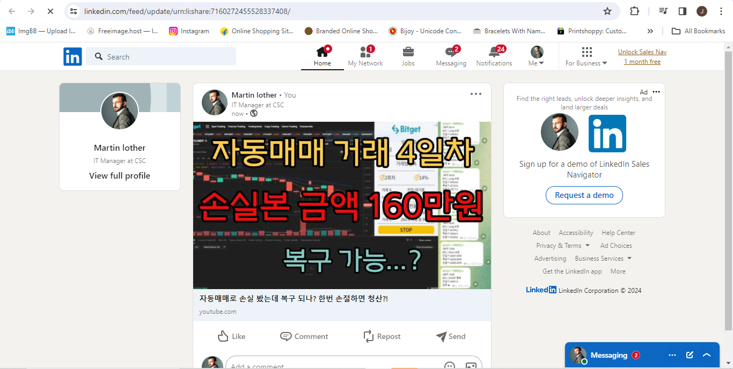Click youtube.com source text
The image size is (733, 369).
[218, 312]
